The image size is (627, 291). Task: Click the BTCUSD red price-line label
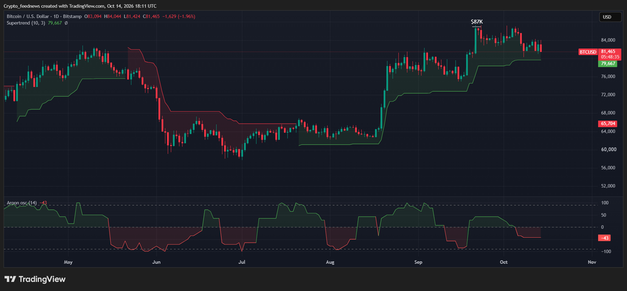tap(588, 52)
